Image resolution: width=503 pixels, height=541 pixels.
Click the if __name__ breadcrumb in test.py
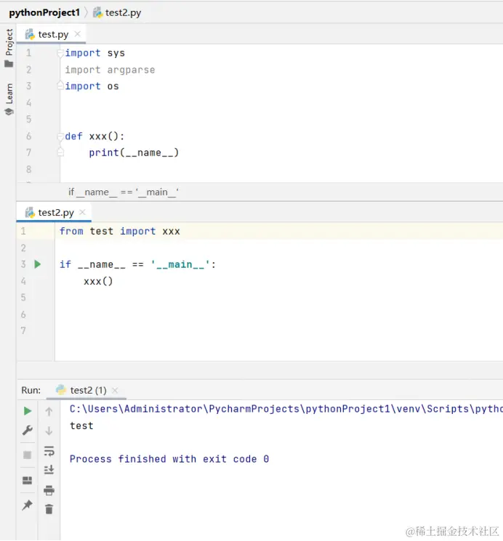pos(124,192)
